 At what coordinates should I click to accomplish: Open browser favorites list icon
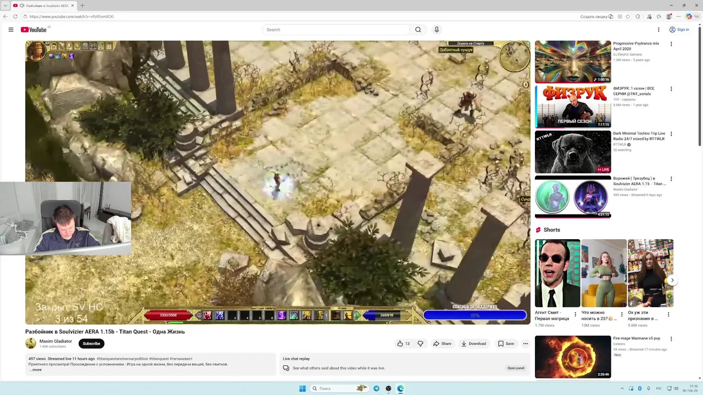click(x=659, y=16)
